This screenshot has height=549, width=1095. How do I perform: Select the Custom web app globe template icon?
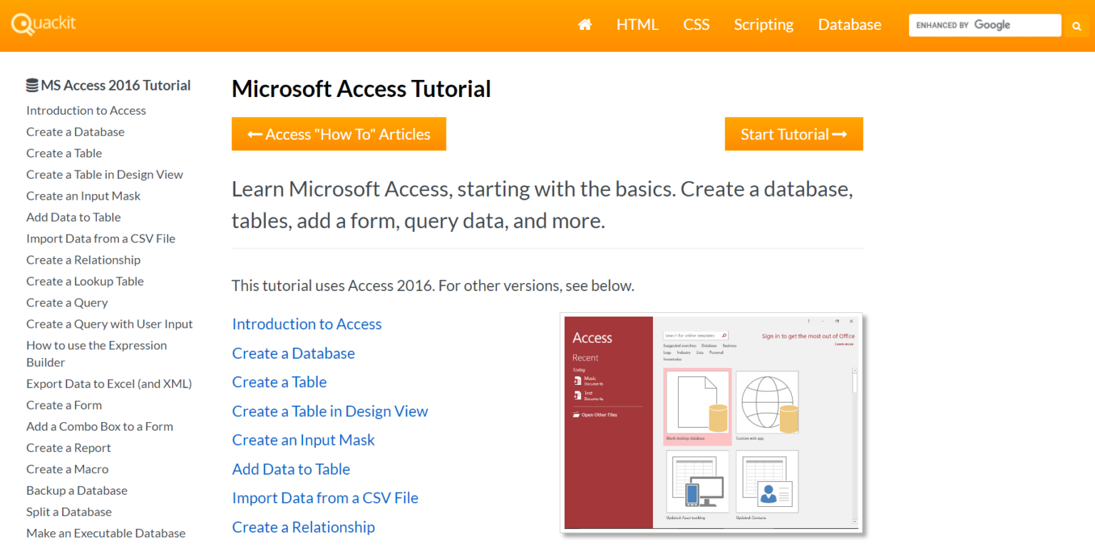767,401
